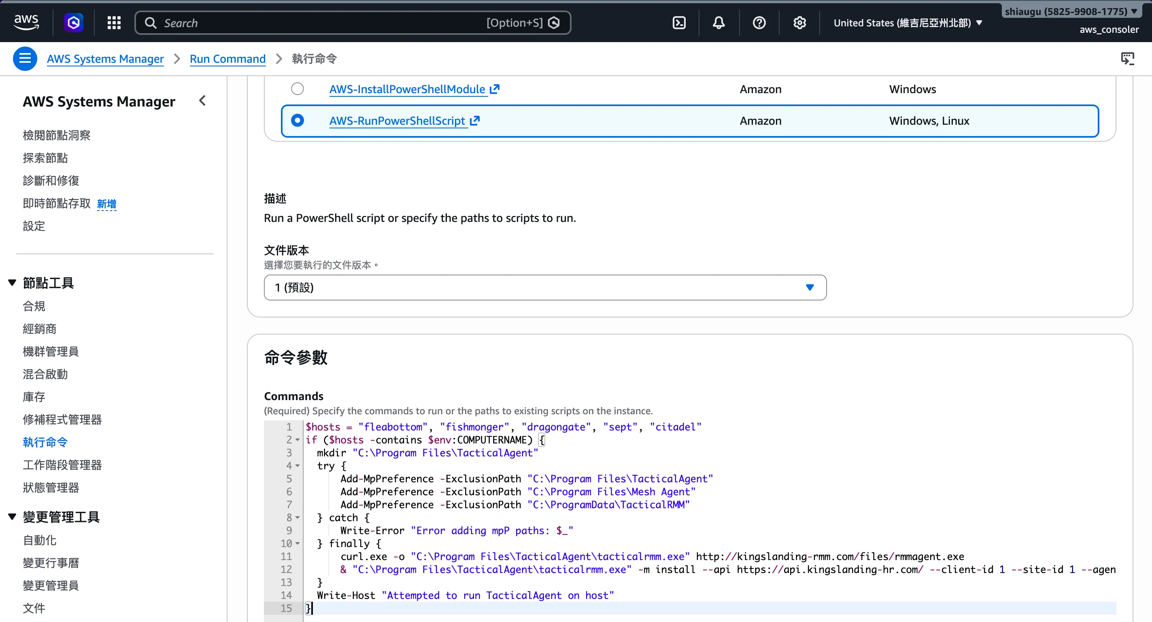The height and width of the screenshot is (622, 1152).
Task: Open the notifications bell
Action: (718, 23)
